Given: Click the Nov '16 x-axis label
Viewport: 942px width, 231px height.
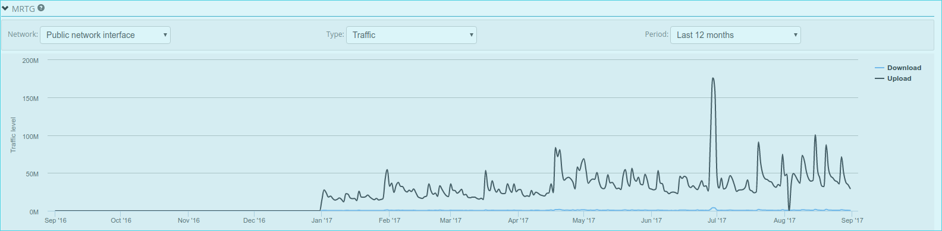Looking at the screenshot, I should (189, 220).
